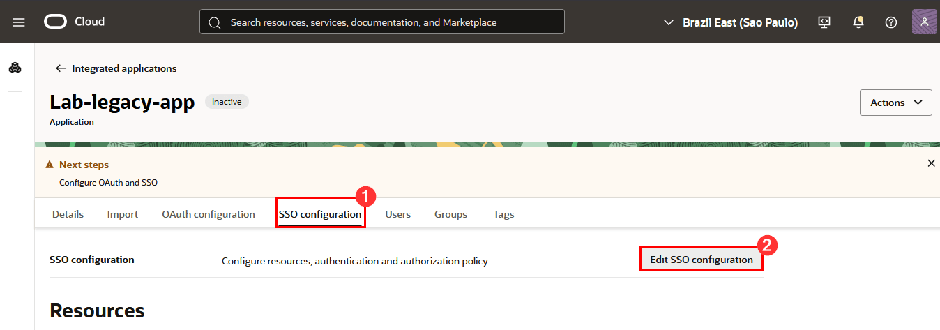The height and width of the screenshot is (330, 940).
Task: Open the notifications bell
Action: (x=858, y=22)
